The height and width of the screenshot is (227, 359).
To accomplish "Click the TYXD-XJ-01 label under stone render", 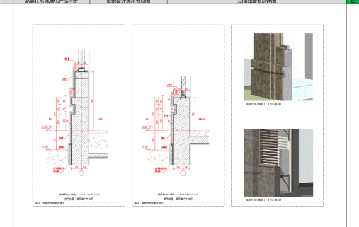I will (263, 104).
